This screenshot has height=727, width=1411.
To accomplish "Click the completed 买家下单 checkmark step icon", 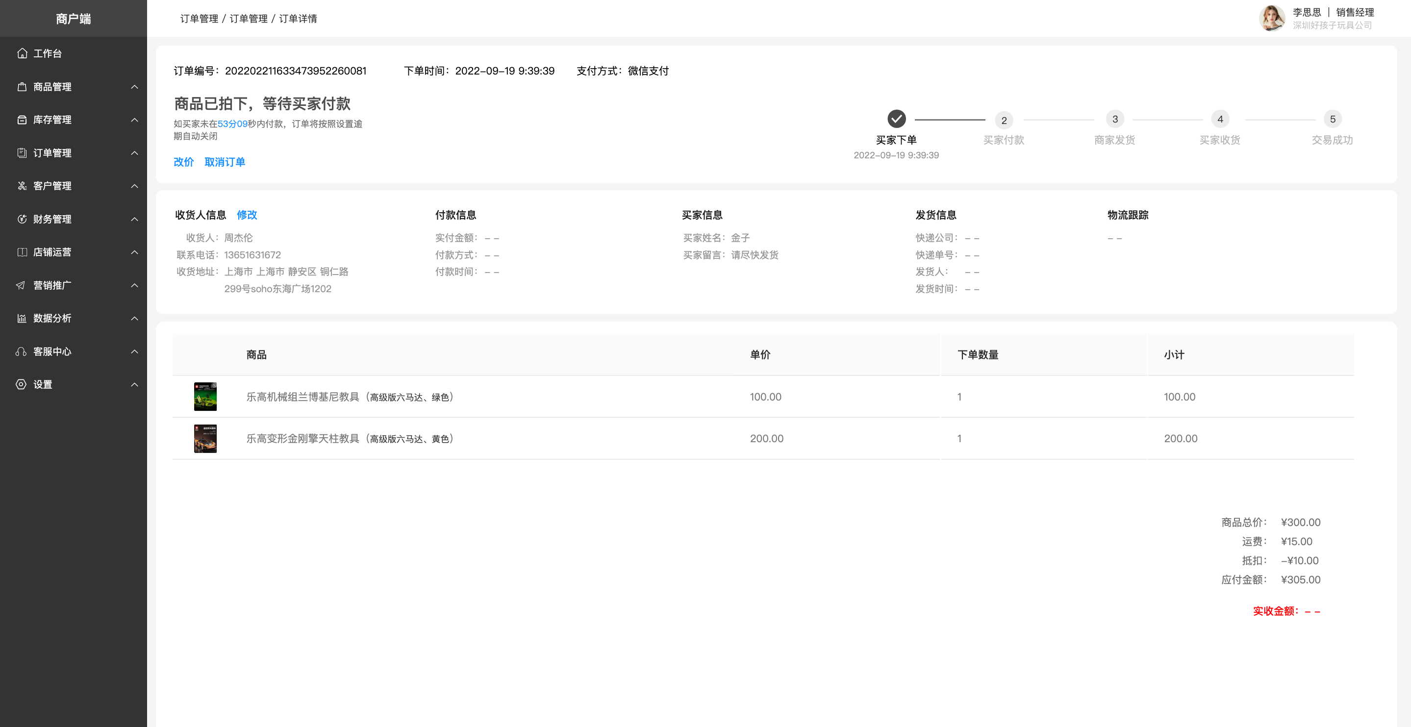I will click(x=896, y=119).
